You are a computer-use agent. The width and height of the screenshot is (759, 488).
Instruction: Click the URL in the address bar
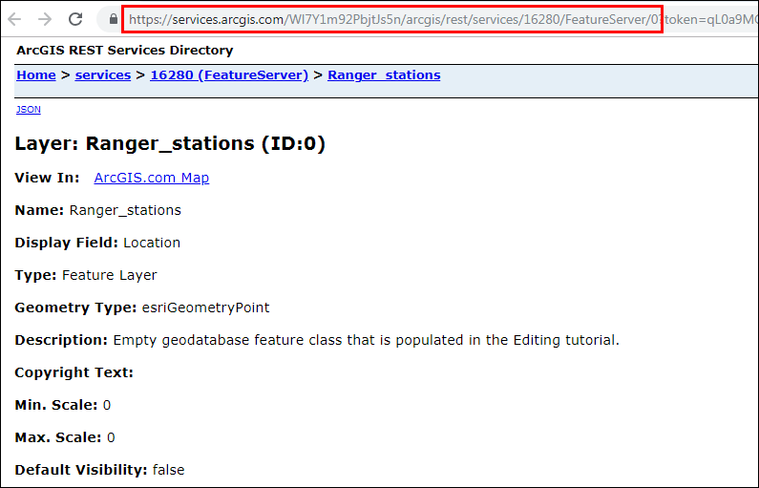click(x=443, y=19)
